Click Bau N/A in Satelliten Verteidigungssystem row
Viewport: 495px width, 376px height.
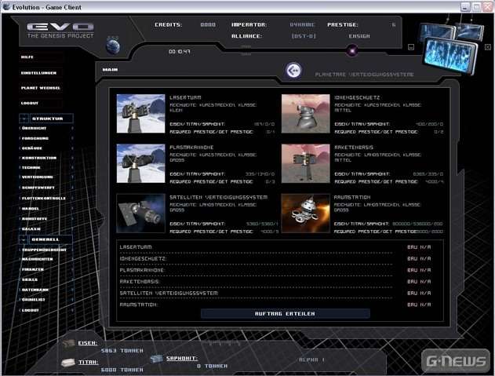(419, 294)
